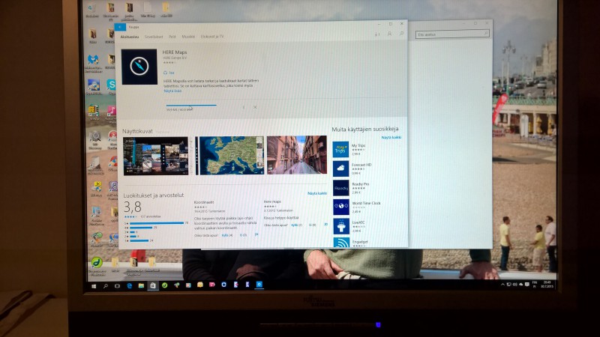This screenshot has width=600, height=337.
Task: Open the HERE Maps app icon
Action: point(139,66)
